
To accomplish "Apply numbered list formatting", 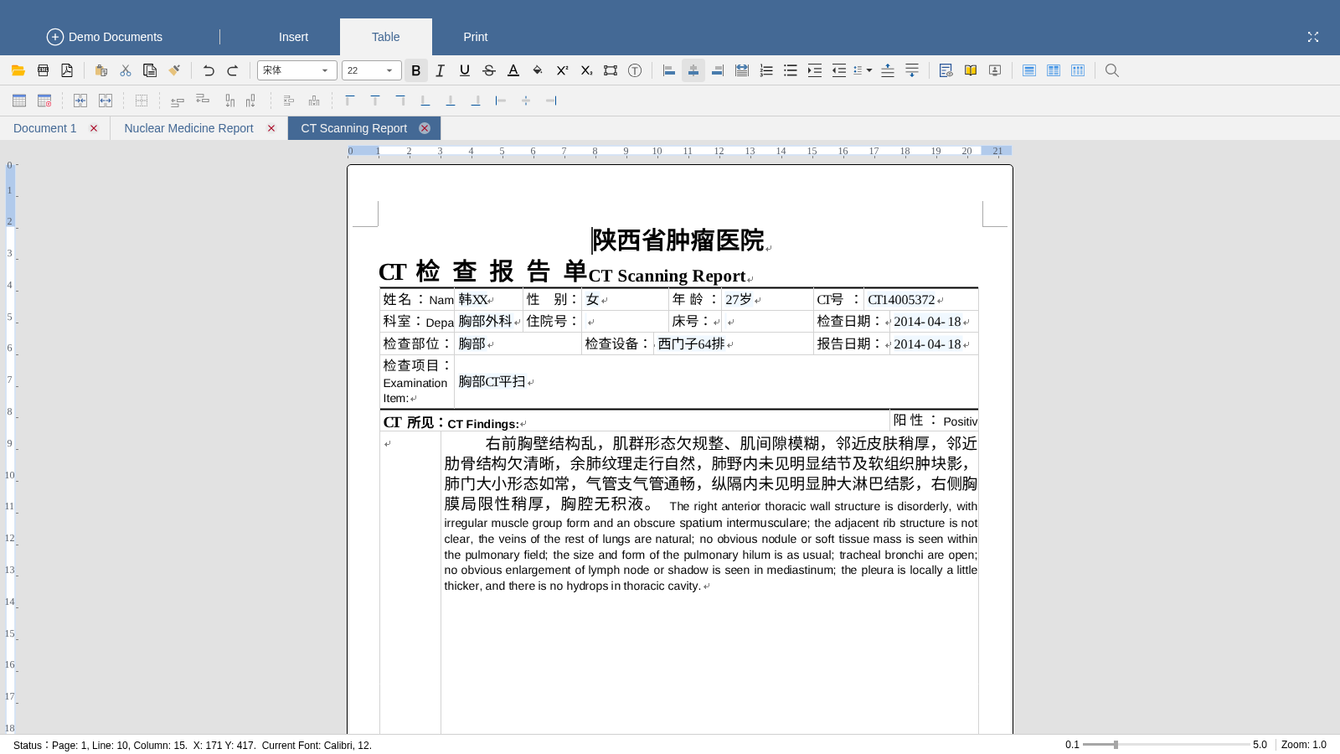I will (x=766, y=70).
